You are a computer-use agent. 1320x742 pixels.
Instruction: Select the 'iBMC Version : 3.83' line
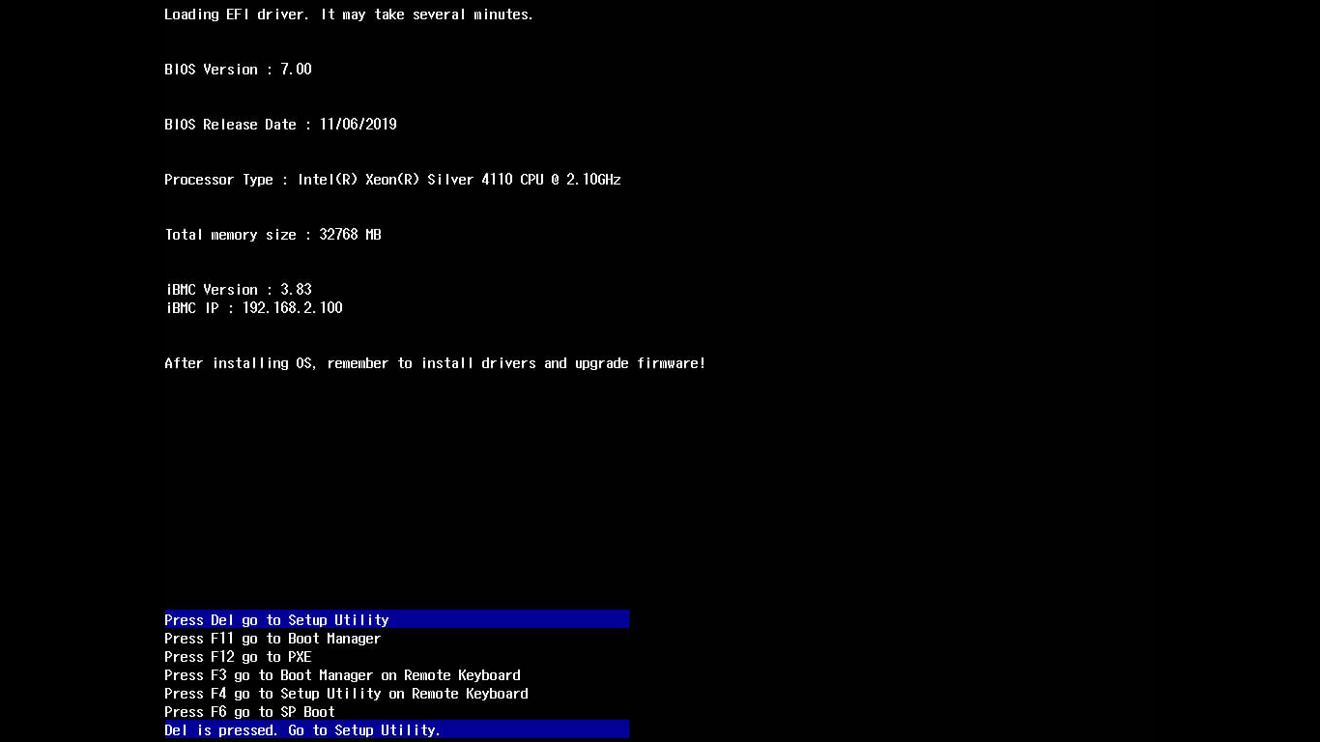point(238,290)
